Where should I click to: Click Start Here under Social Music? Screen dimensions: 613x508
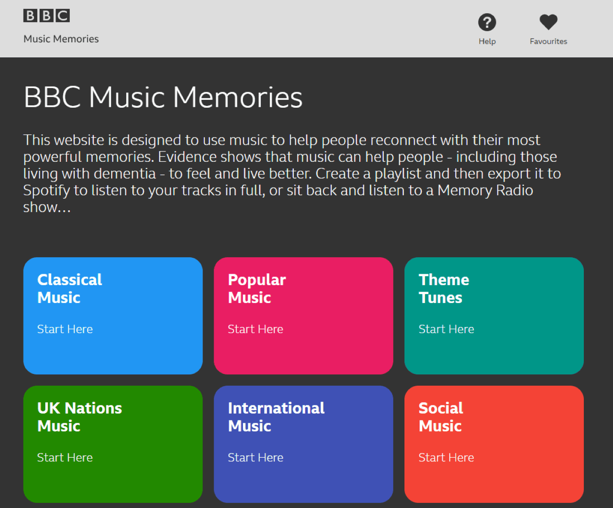[446, 457]
